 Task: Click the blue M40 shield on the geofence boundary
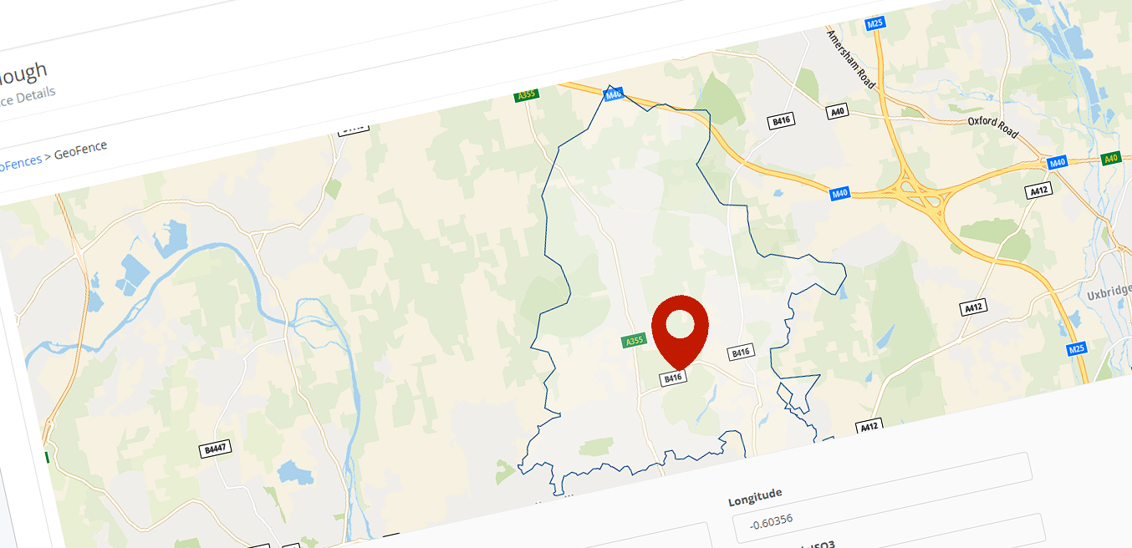(x=614, y=95)
